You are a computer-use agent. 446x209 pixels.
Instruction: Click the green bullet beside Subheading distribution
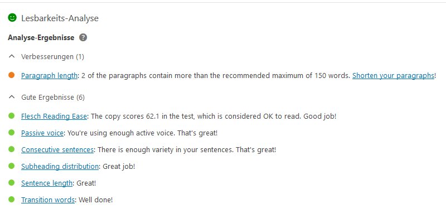[11, 166]
